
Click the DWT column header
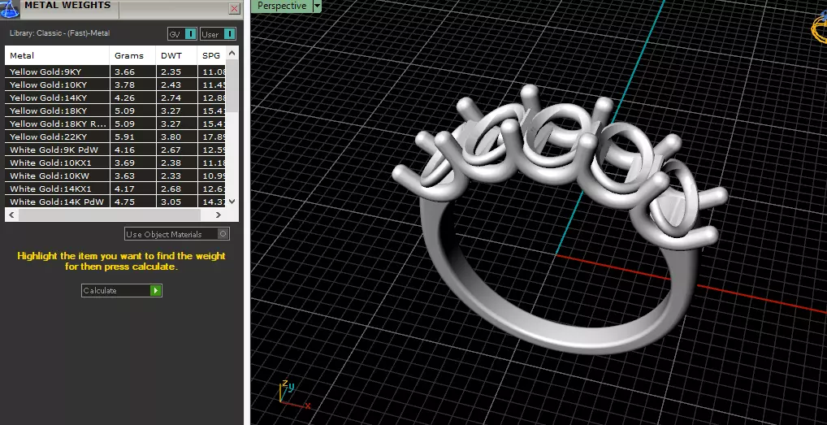[176, 55]
